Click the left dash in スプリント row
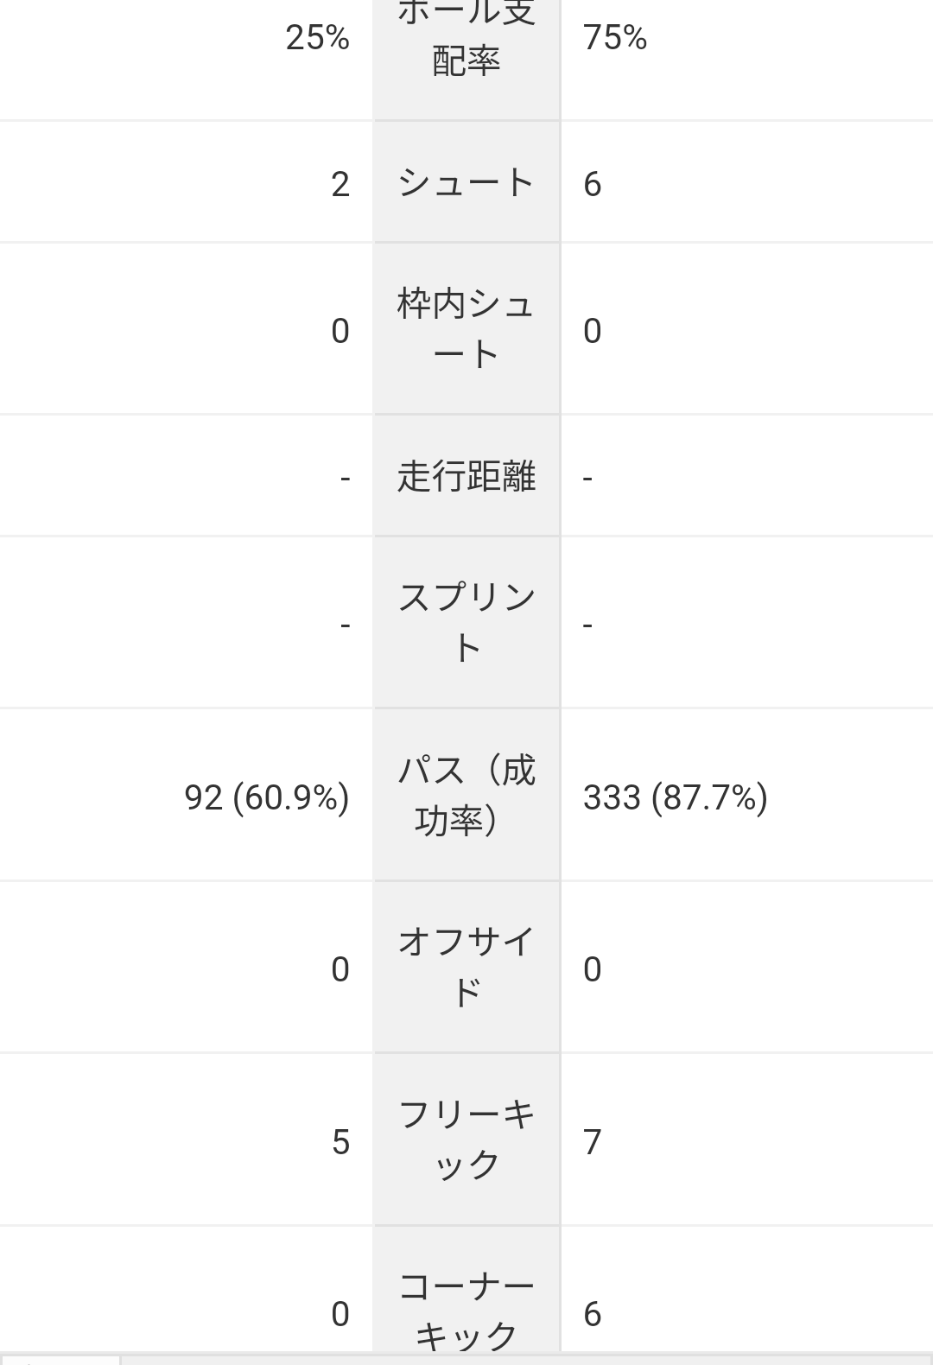The image size is (933, 1365). 345,625
